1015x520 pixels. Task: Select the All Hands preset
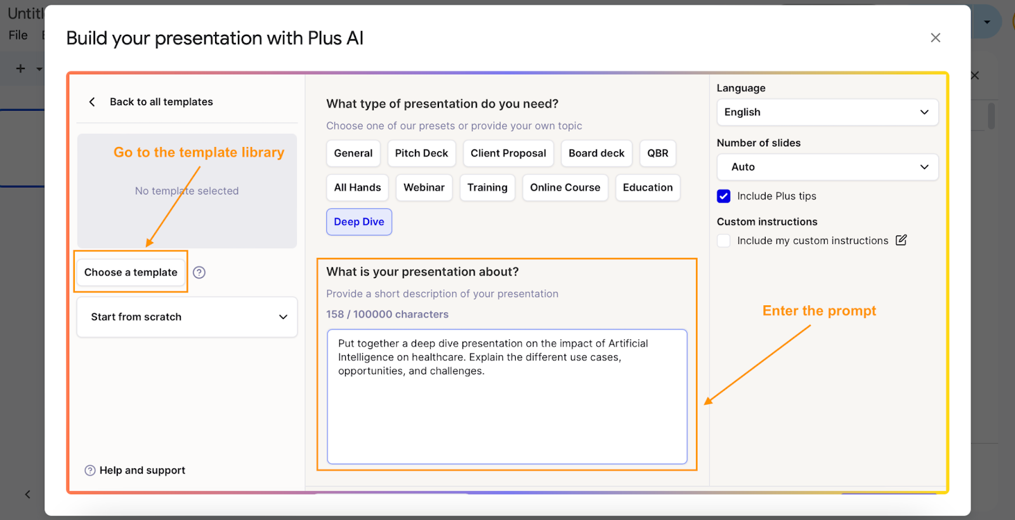[358, 187]
